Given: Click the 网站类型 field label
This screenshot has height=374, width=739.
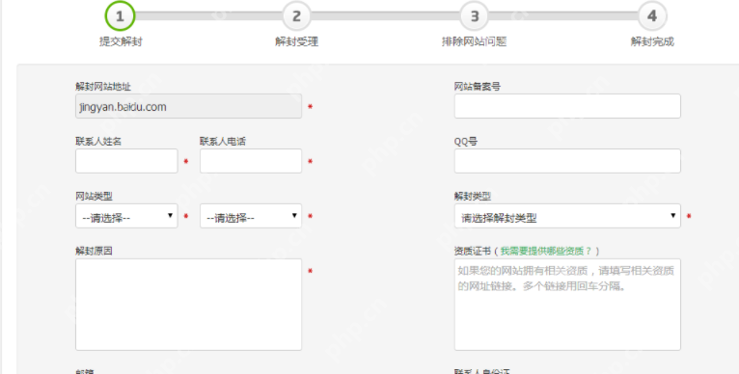Looking at the screenshot, I should [94, 197].
